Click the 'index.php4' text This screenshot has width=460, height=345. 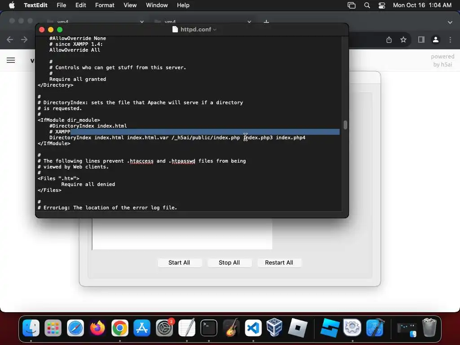(x=291, y=137)
